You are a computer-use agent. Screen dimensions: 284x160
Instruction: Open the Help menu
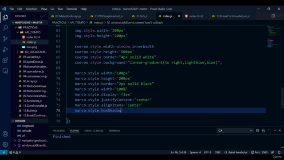(83, 9)
